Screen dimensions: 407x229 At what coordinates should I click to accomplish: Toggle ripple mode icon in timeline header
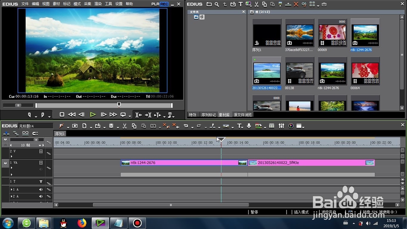click(15, 134)
